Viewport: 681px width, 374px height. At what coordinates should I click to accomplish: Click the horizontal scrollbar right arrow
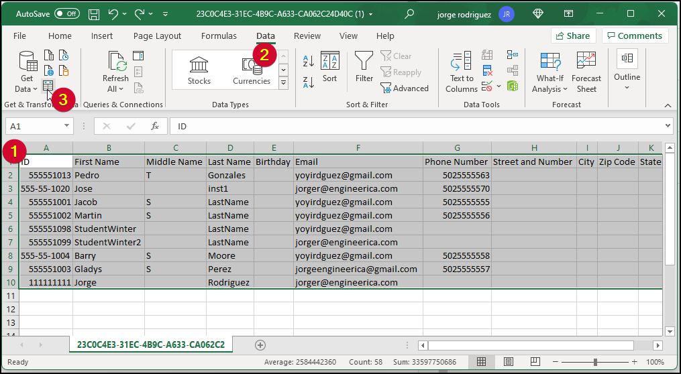(x=658, y=345)
